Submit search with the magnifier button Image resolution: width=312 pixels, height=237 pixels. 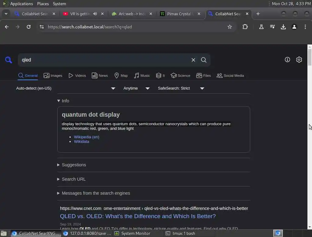click(204, 60)
